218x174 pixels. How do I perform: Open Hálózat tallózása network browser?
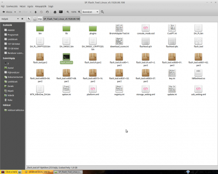14,110
